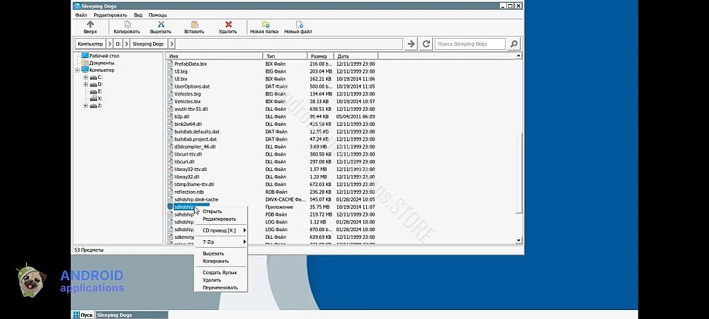Select the b2p.dll file
The image size is (709, 319).
point(181,116)
